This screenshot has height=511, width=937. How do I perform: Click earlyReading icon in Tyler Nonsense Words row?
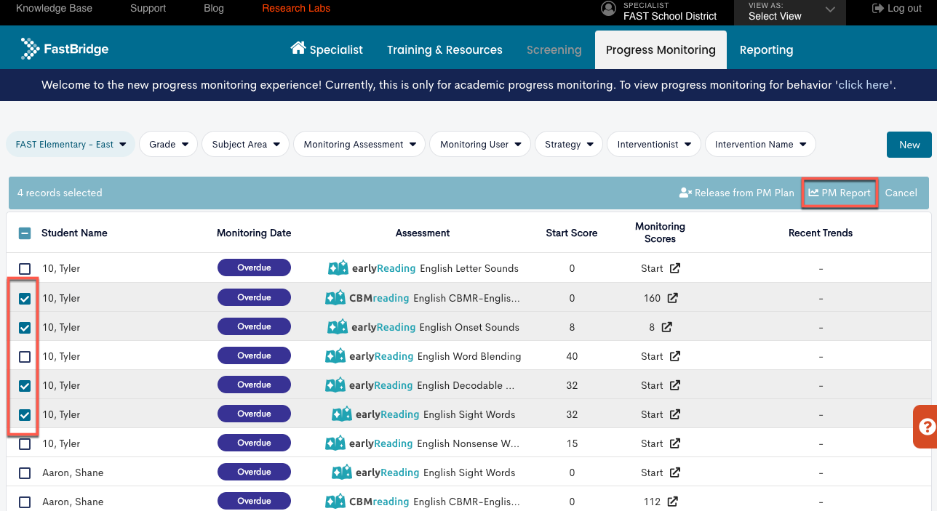335,443
